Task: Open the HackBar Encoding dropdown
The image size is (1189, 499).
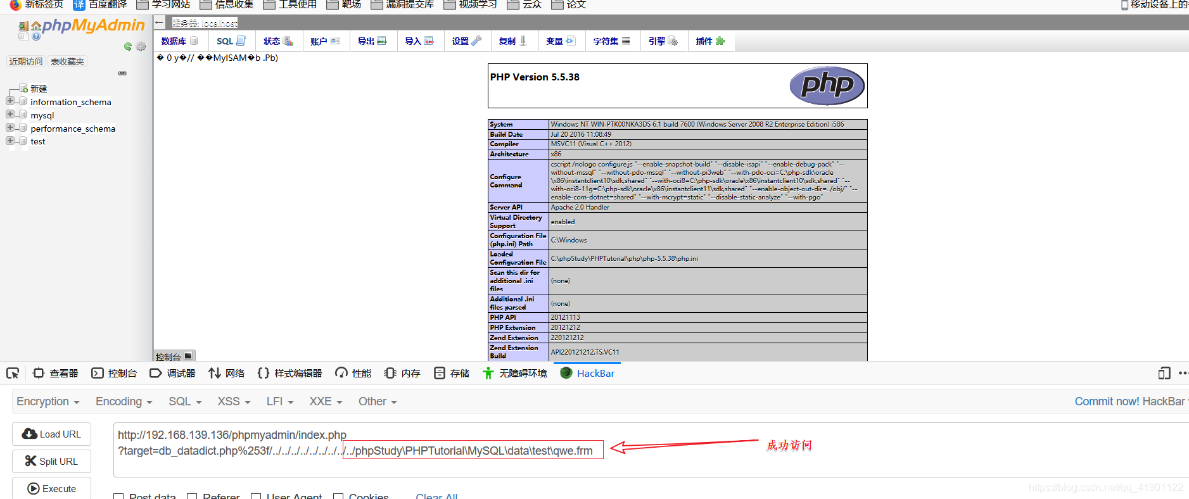Action: (x=124, y=401)
